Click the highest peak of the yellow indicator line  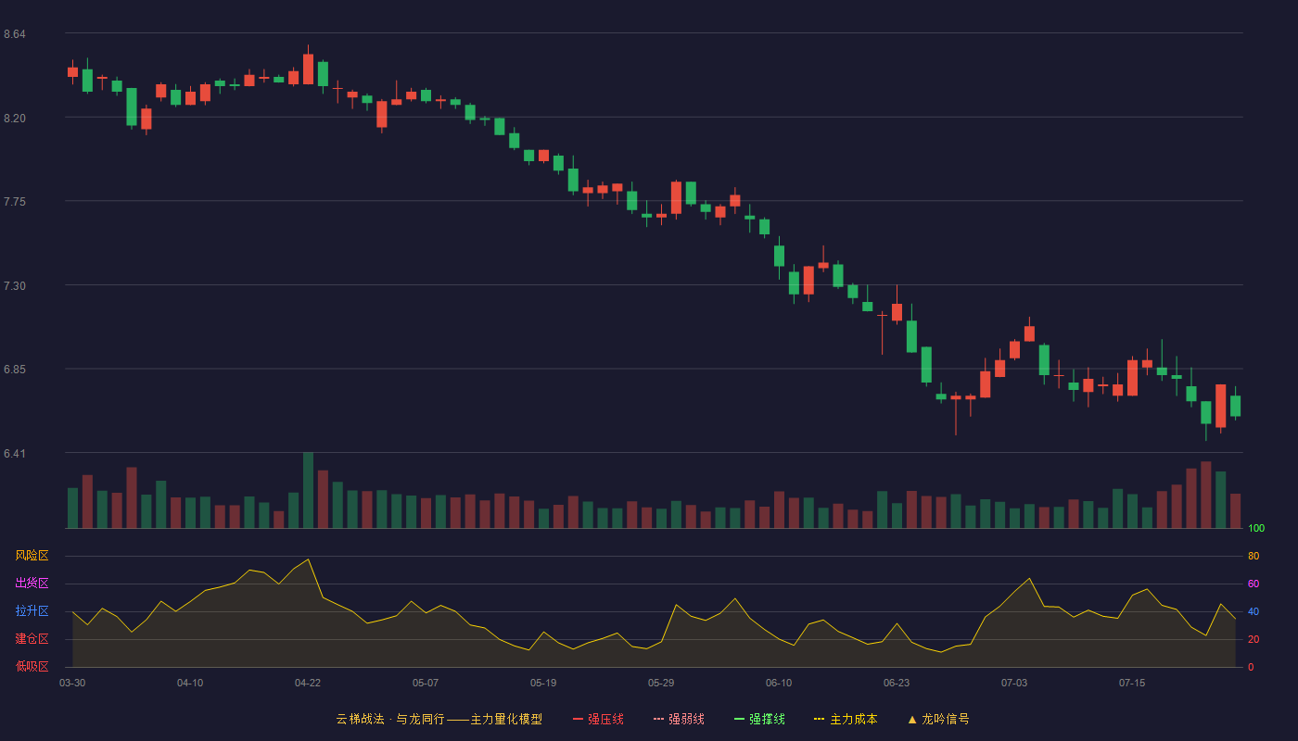[308, 559]
